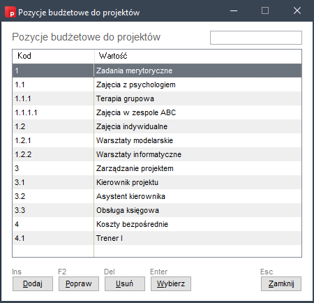Select the Kierownik projektu row

[157, 182]
